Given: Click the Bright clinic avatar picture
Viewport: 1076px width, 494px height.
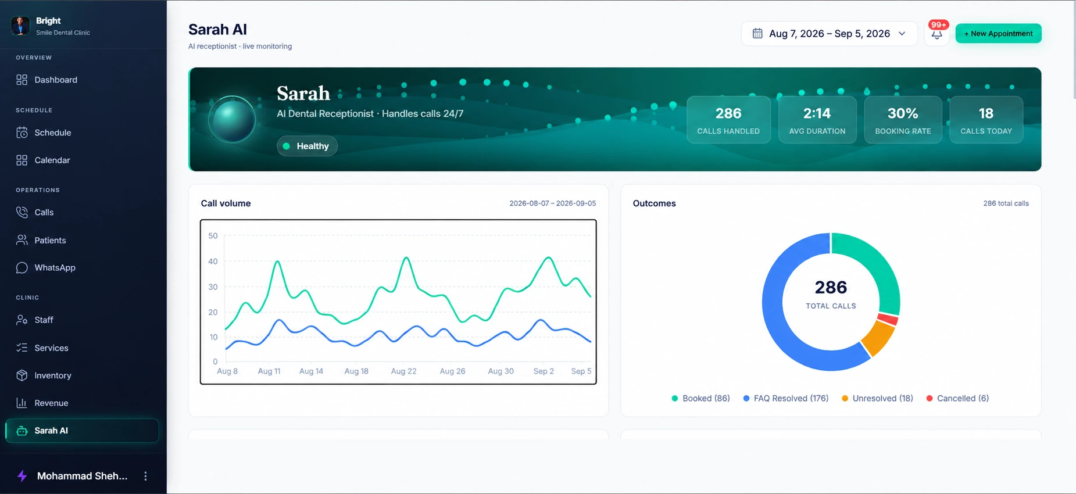Looking at the screenshot, I should pos(20,26).
